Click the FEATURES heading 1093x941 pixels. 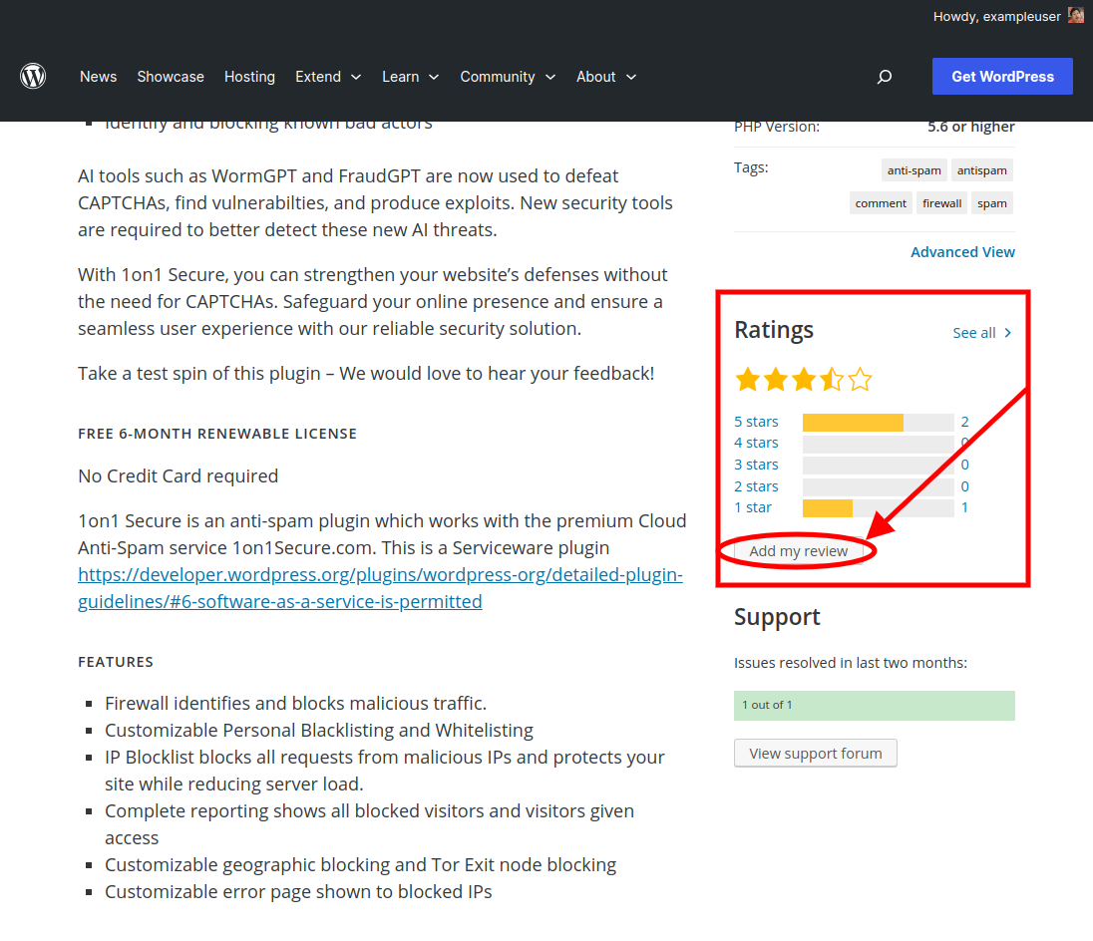tap(116, 662)
